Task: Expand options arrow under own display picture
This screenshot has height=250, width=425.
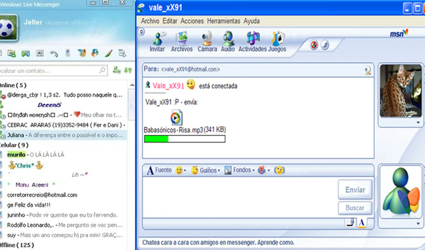Action: 418,223
